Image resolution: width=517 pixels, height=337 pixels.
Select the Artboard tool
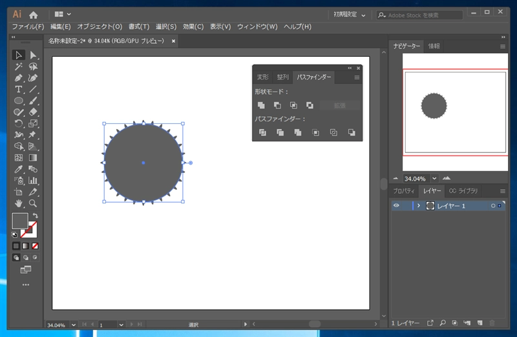pos(19,192)
